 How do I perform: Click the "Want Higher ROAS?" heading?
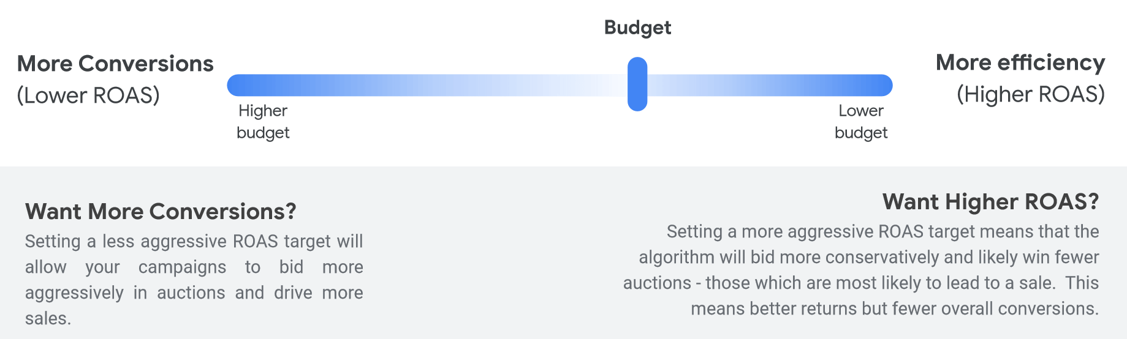click(990, 201)
